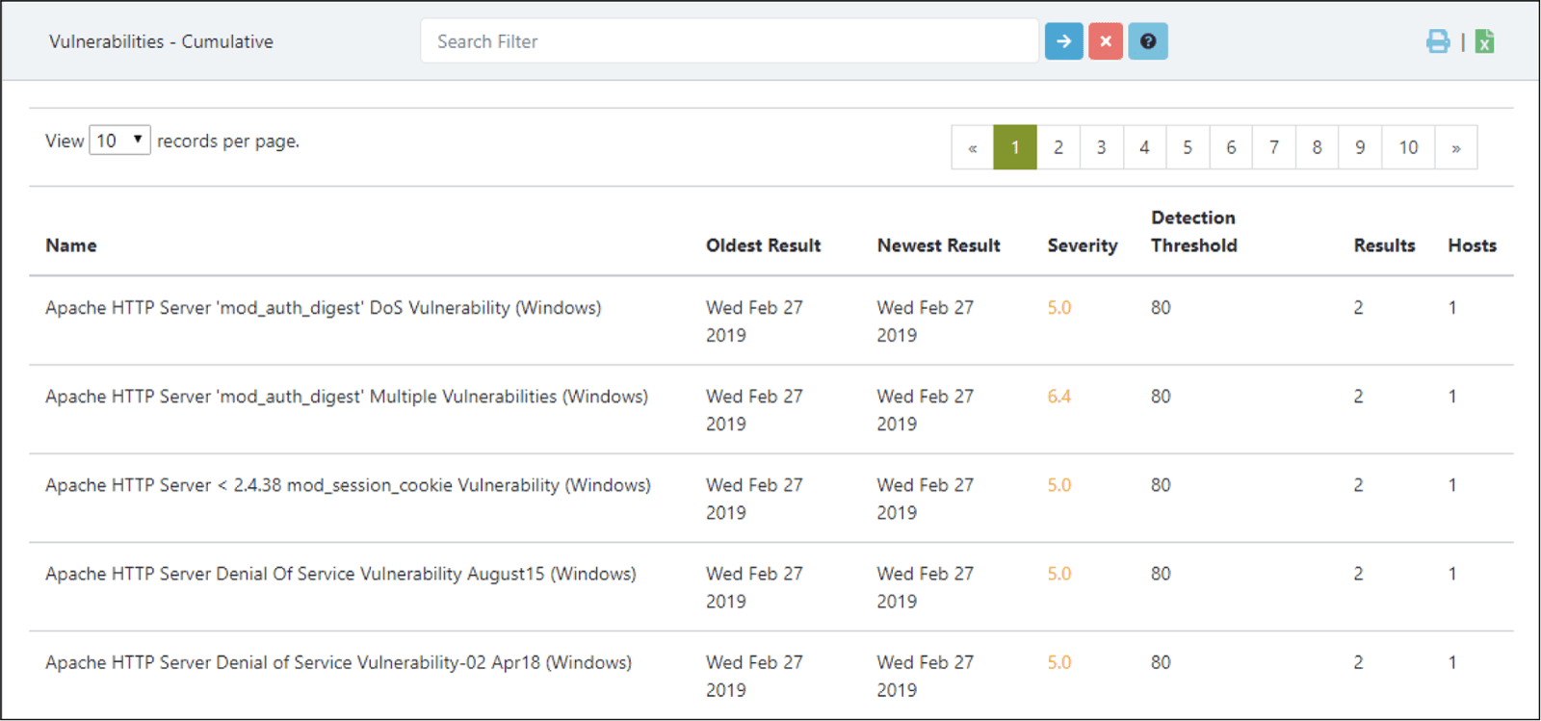Click threshold 80 in Multiple Vulnerabilities row

[1161, 397]
